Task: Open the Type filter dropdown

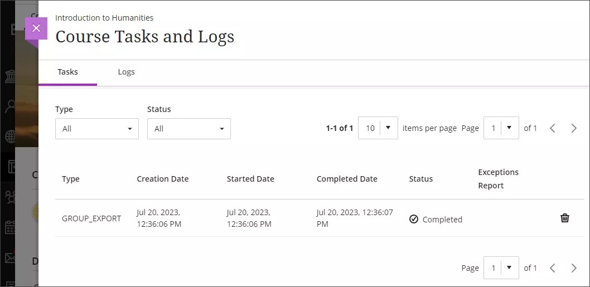Action: click(96, 129)
